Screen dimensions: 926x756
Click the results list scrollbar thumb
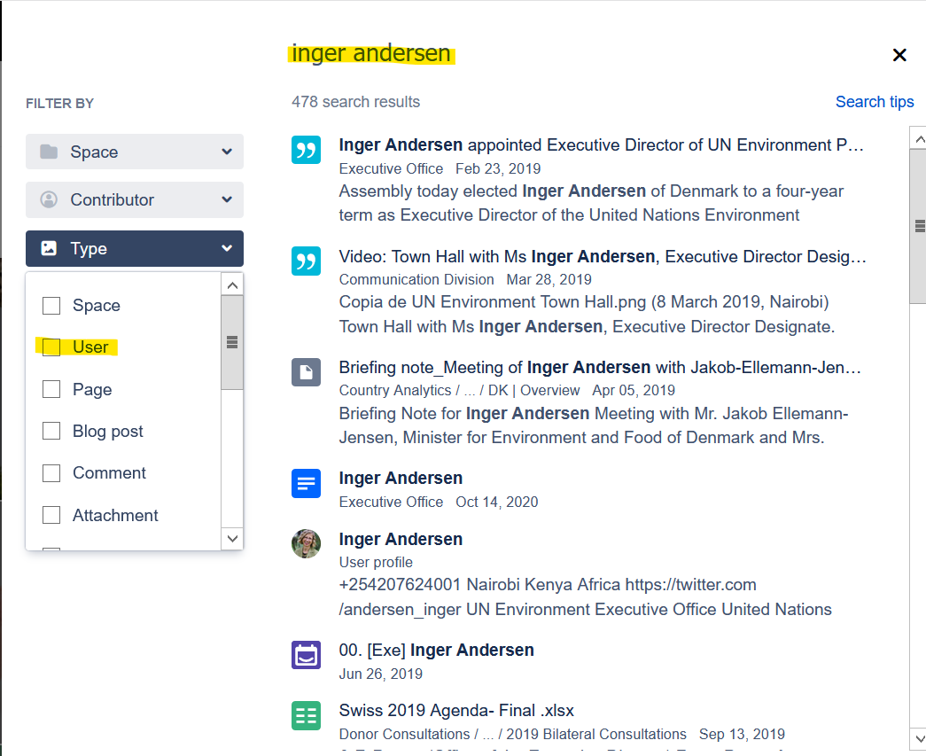(919, 226)
